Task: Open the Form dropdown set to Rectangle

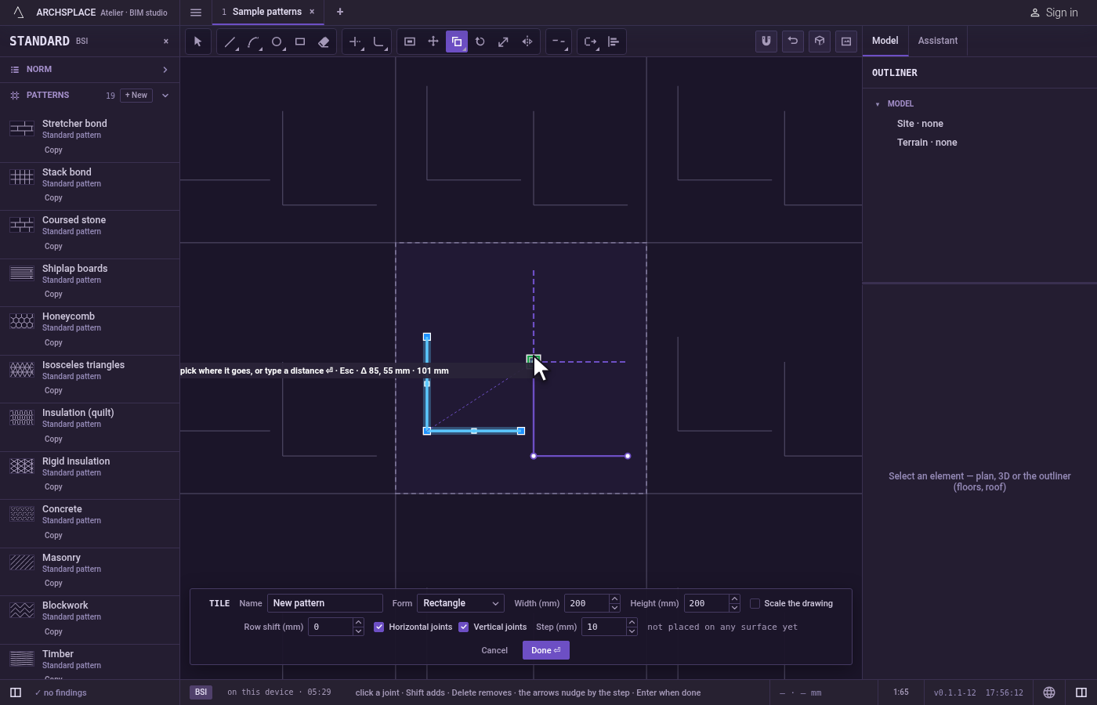Action: click(461, 603)
